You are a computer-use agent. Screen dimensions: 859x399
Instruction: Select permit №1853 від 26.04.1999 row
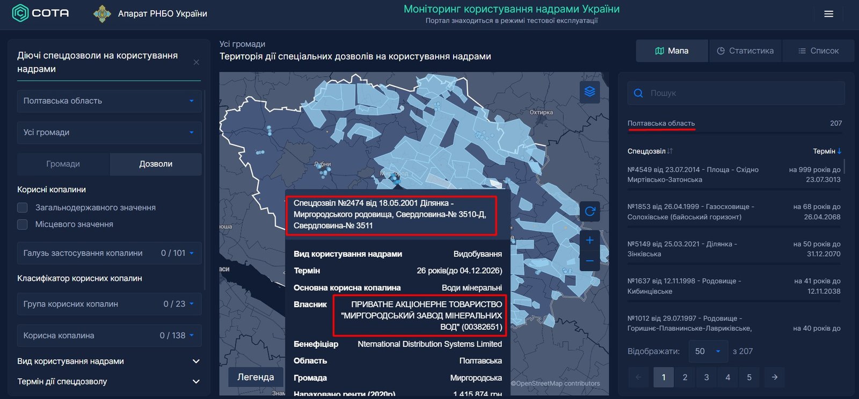(734, 212)
